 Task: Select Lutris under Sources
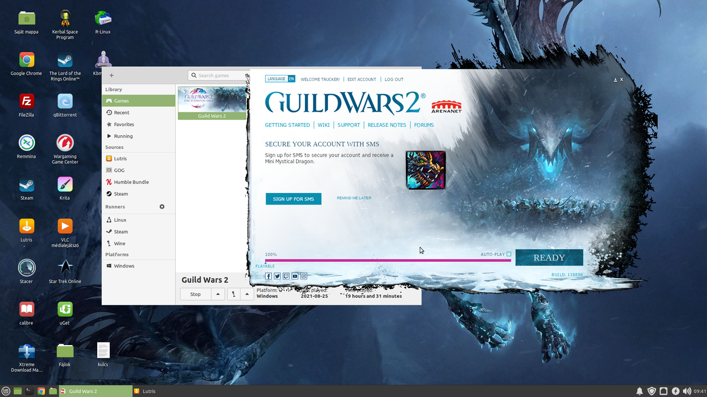[139, 158]
